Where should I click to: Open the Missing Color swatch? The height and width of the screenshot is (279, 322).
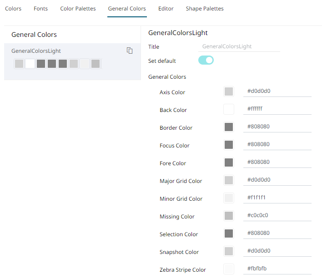pyautogui.click(x=229, y=216)
